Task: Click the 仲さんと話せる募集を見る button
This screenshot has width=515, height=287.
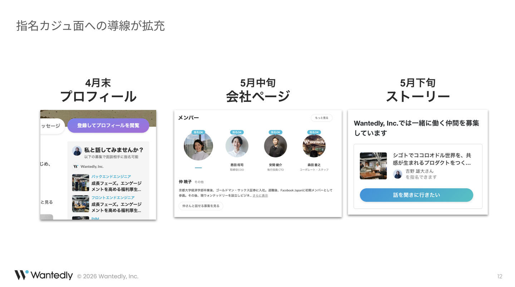Action: pyautogui.click(x=201, y=206)
